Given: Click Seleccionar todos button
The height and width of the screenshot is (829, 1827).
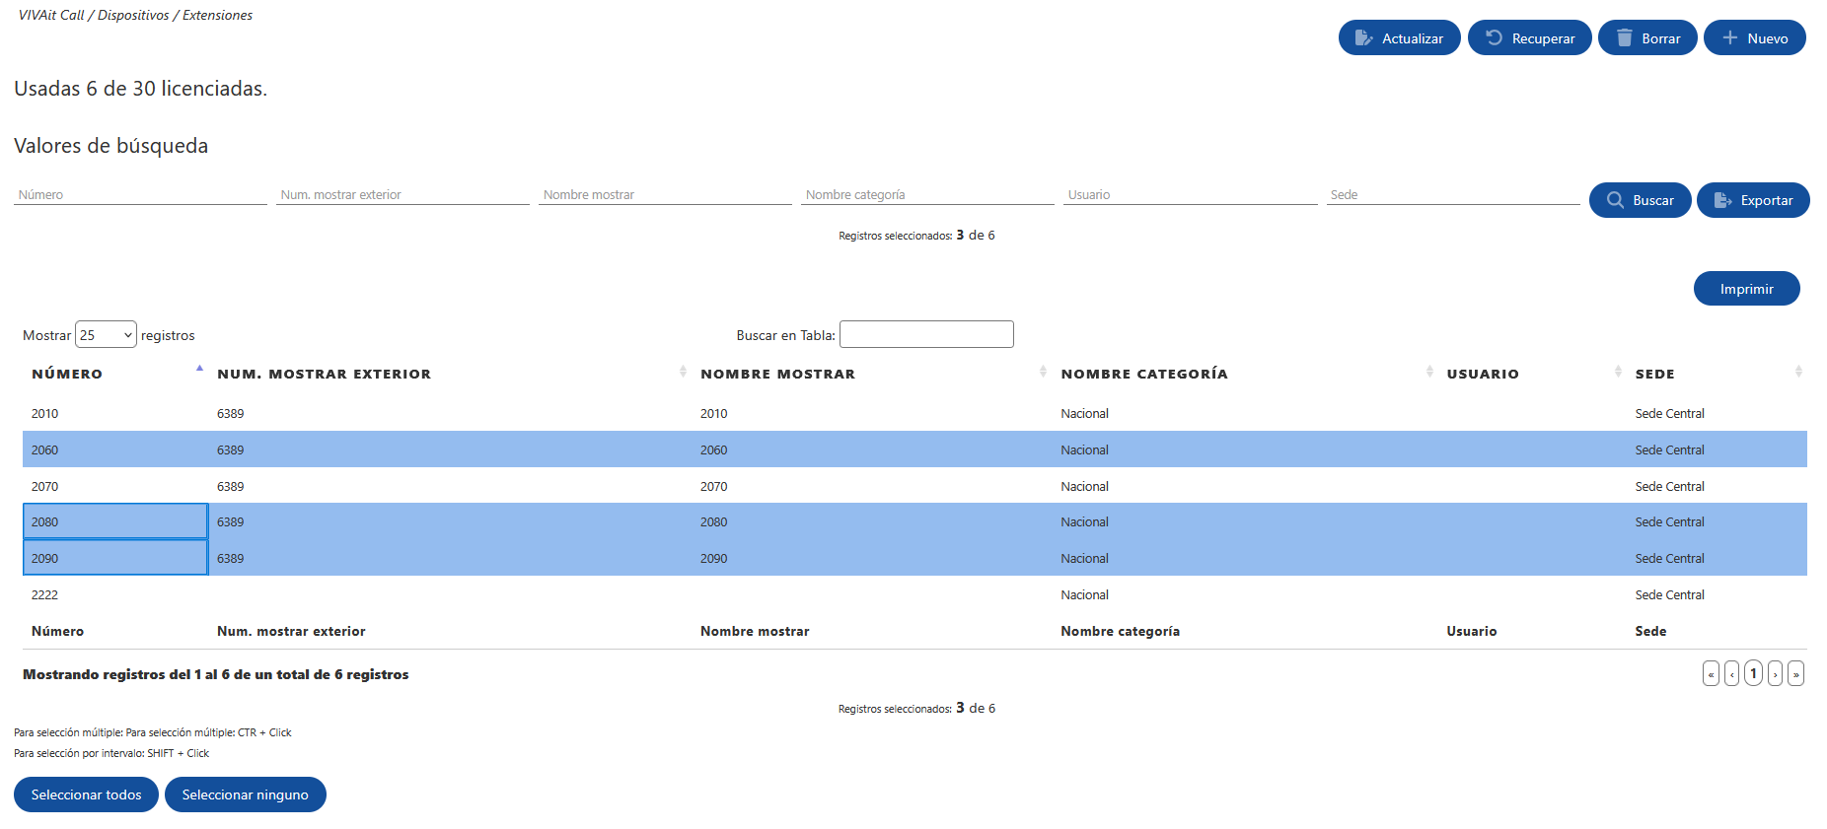Looking at the screenshot, I should tap(86, 794).
